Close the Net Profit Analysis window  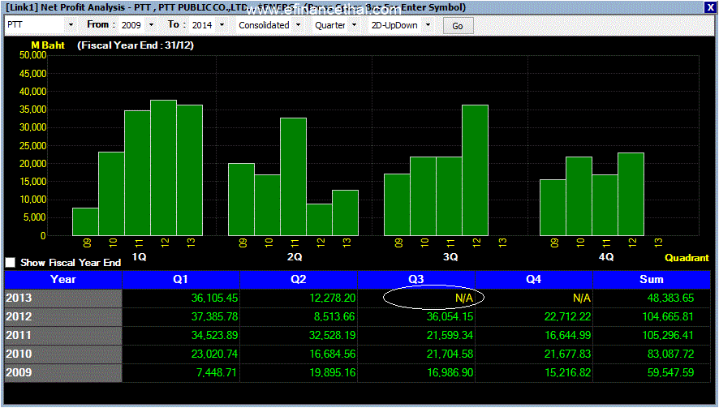pyautogui.click(x=710, y=7)
